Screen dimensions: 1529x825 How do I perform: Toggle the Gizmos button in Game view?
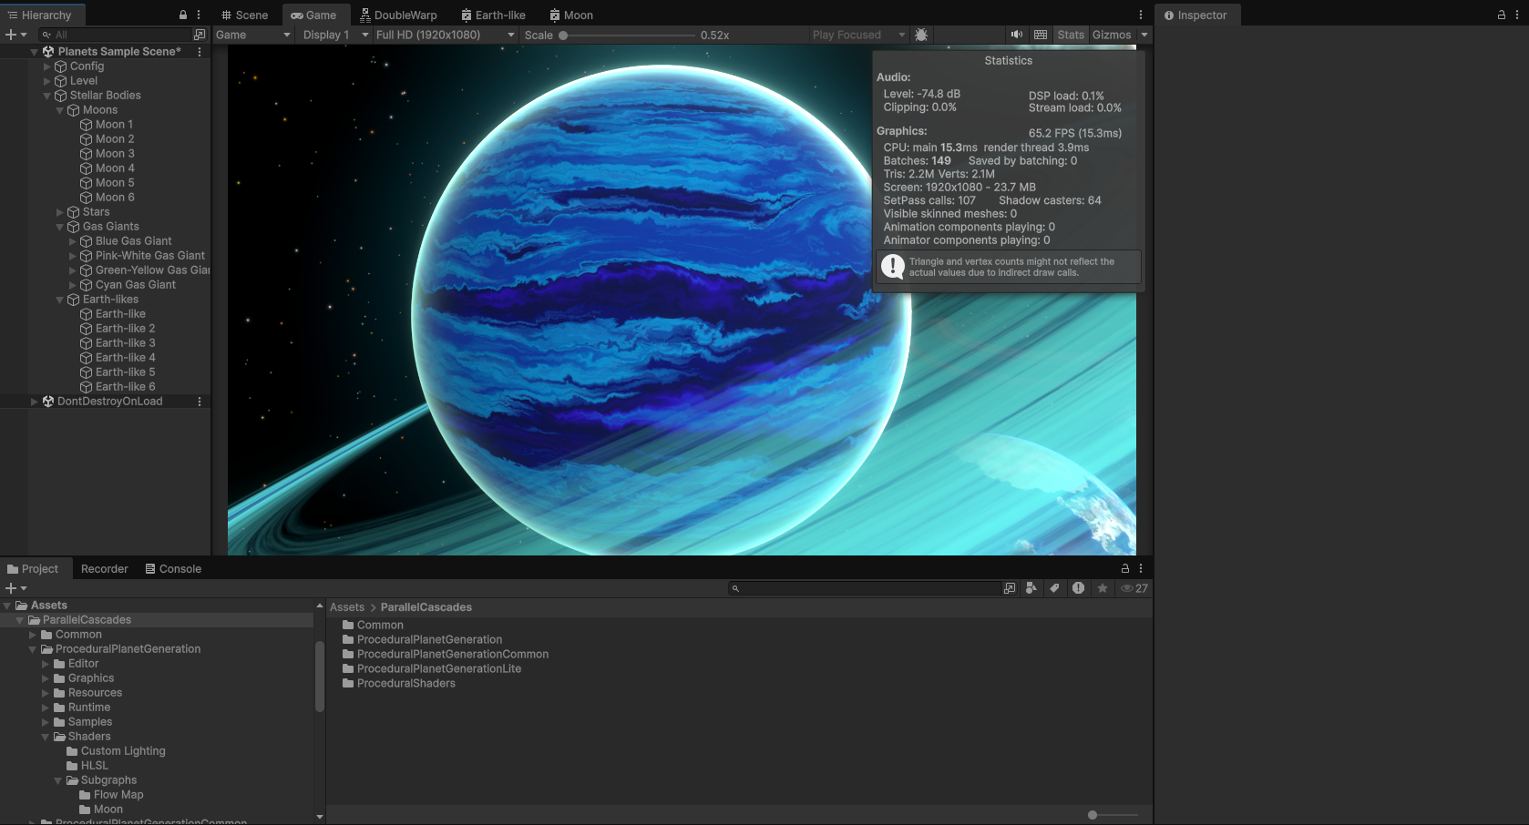tap(1112, 35)
